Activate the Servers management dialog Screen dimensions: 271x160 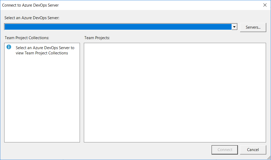pos(253,27)
